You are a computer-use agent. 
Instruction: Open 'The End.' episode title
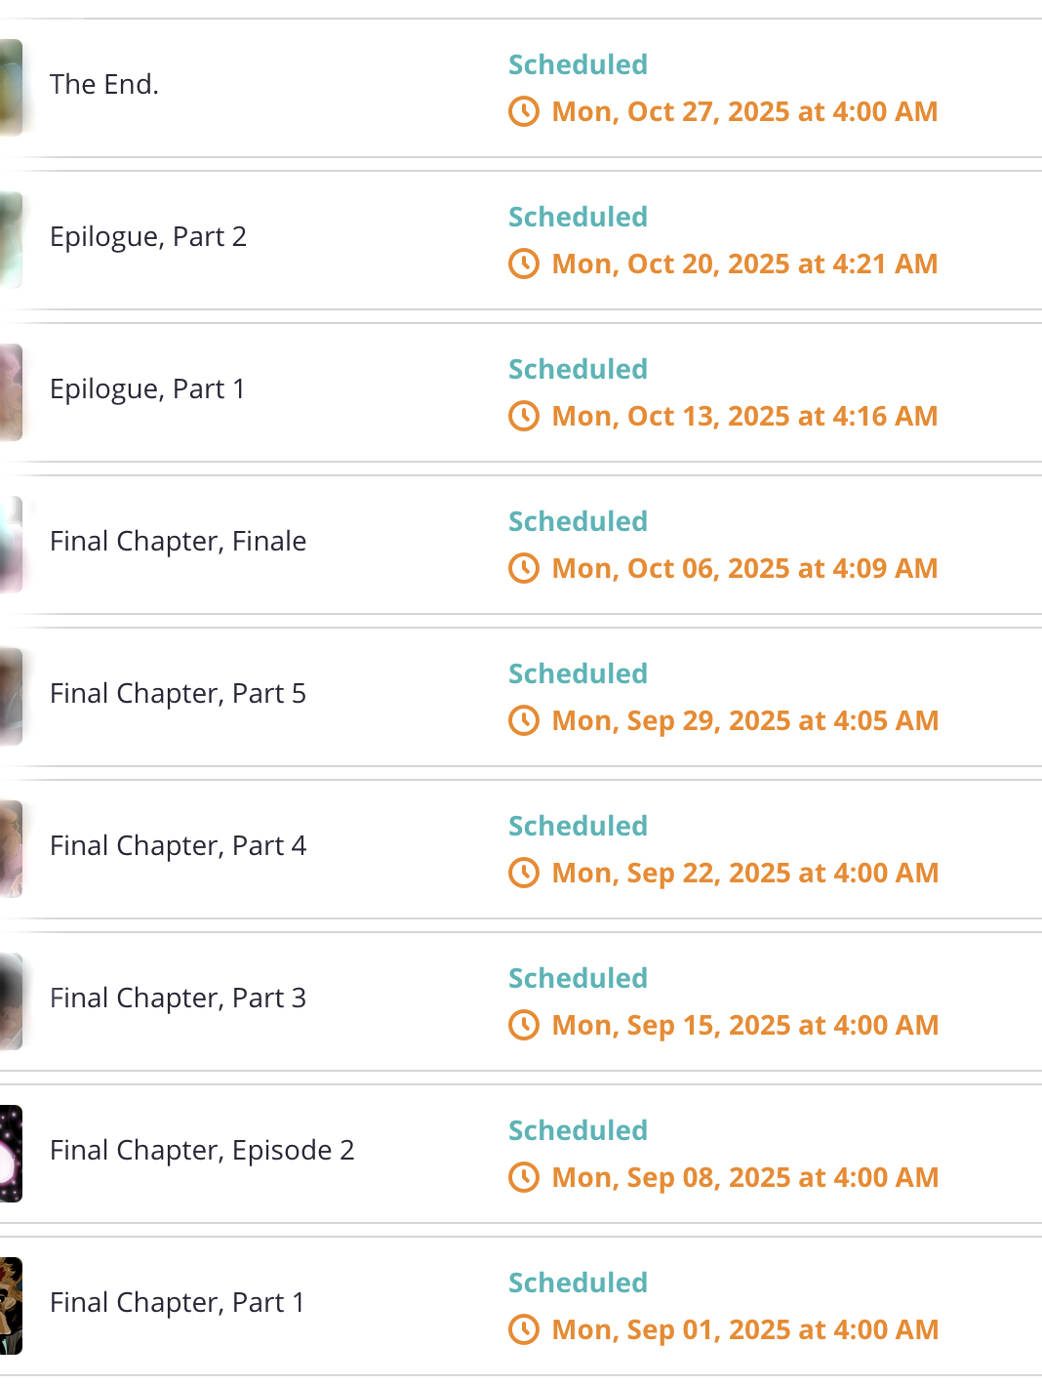(104, 85)
